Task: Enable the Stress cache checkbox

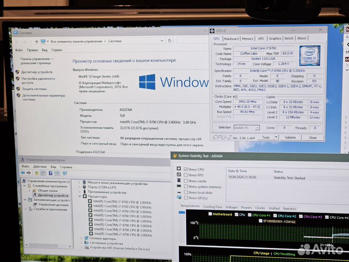Action: click(186, 181)
